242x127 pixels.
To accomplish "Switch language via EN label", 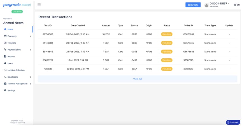I will point(238,5).
